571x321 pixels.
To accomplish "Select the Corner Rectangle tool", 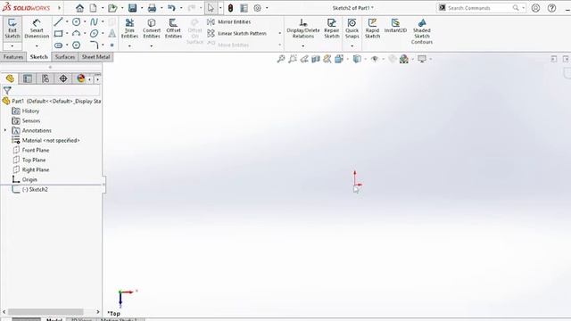I will (x=58, y=34).
